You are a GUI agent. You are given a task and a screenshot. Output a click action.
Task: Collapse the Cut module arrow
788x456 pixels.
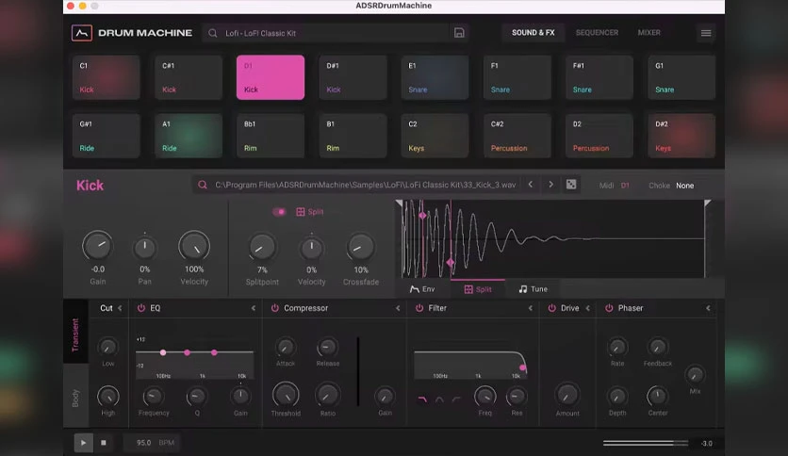(x=120, y=308)
